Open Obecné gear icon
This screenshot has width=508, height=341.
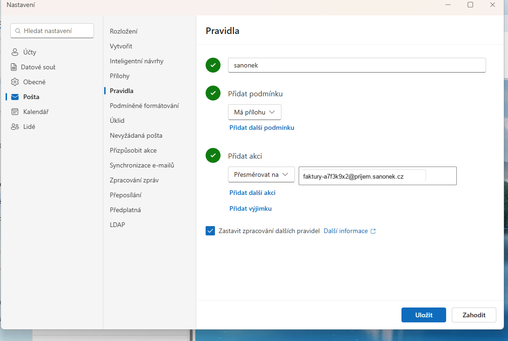click(15, 82)
